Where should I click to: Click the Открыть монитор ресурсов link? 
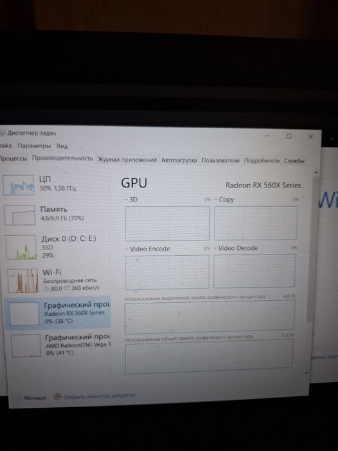pyautogui.click(x=99, y=396)
